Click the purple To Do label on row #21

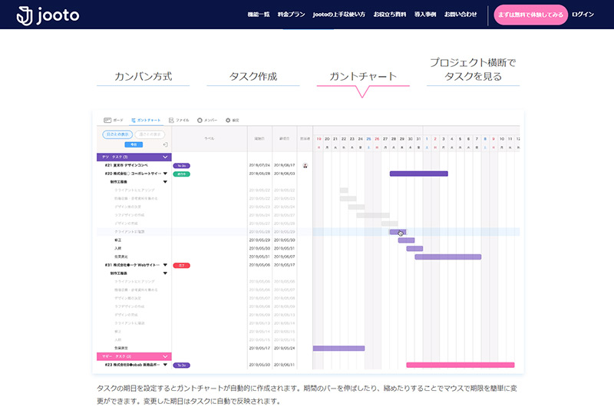(x=181, y=166)
